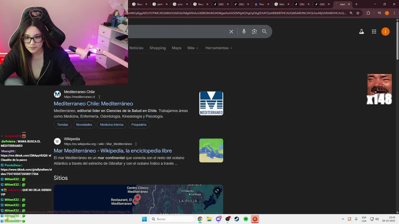
Task: Click the taskbar Buscar search box
Action: click(172, 219)
